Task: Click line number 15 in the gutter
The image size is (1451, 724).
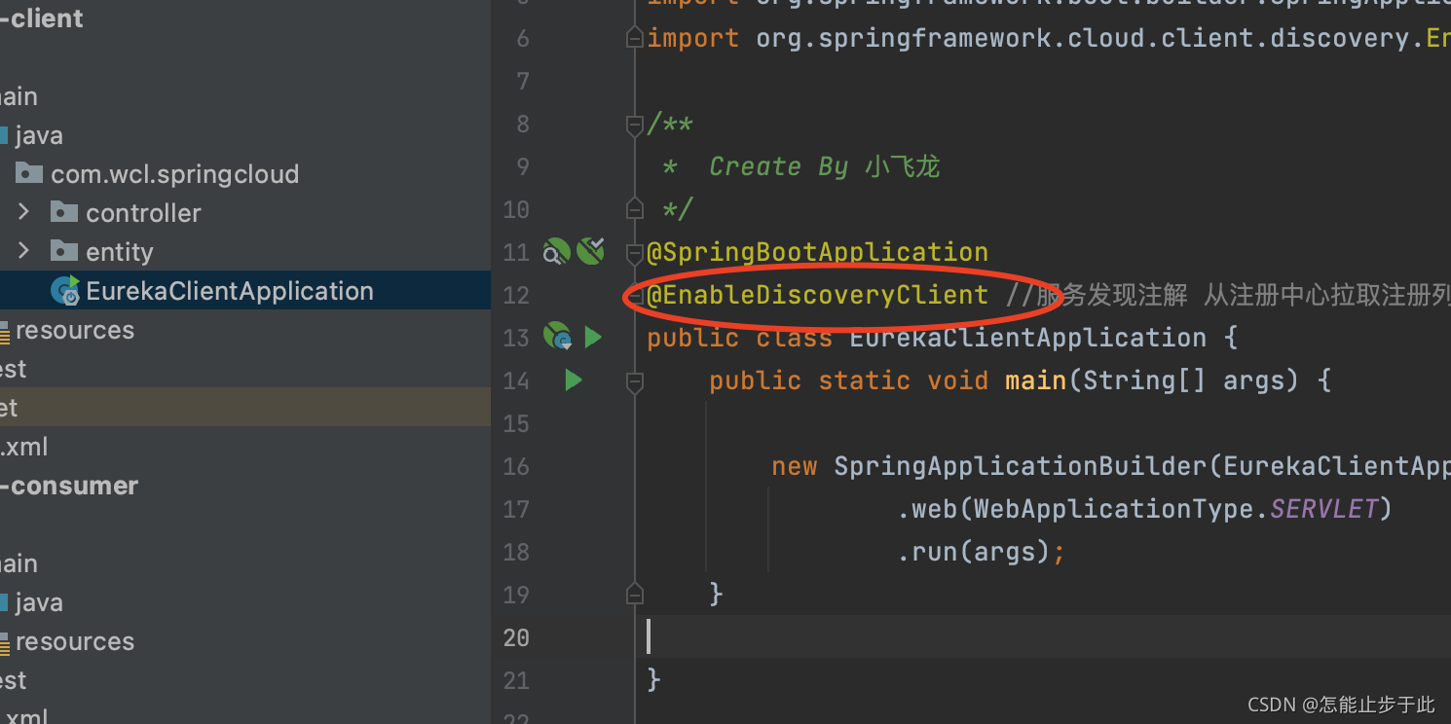Action: click(516, 423)
